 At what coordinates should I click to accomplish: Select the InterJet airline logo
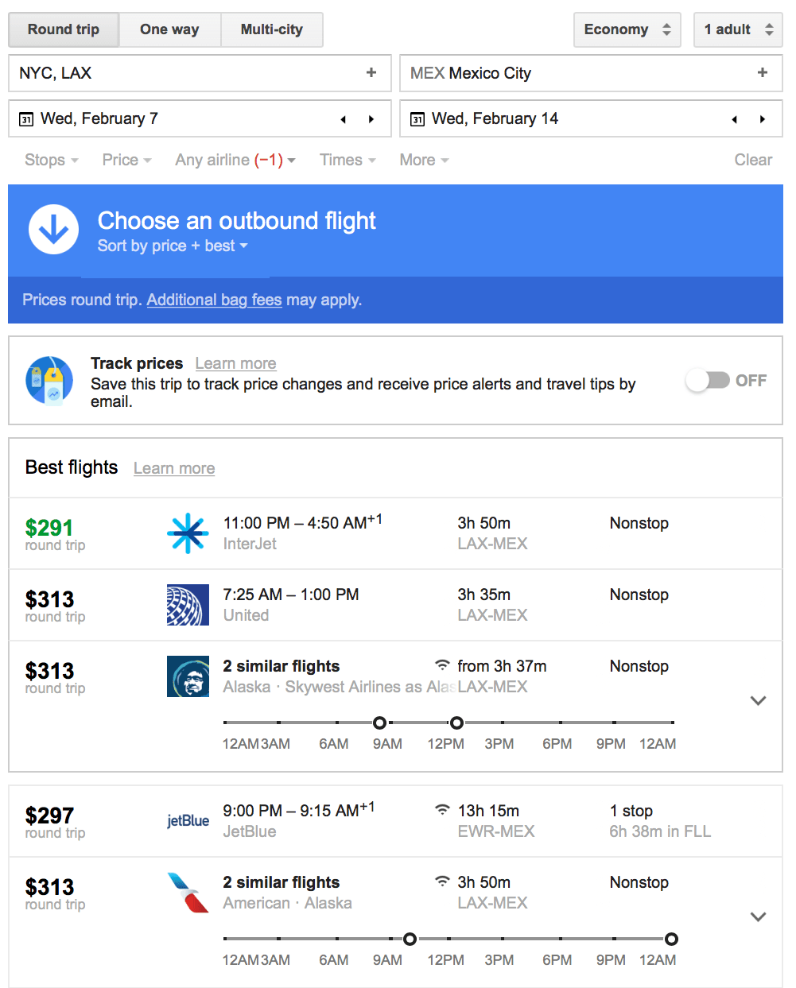[x=188, y=533]
